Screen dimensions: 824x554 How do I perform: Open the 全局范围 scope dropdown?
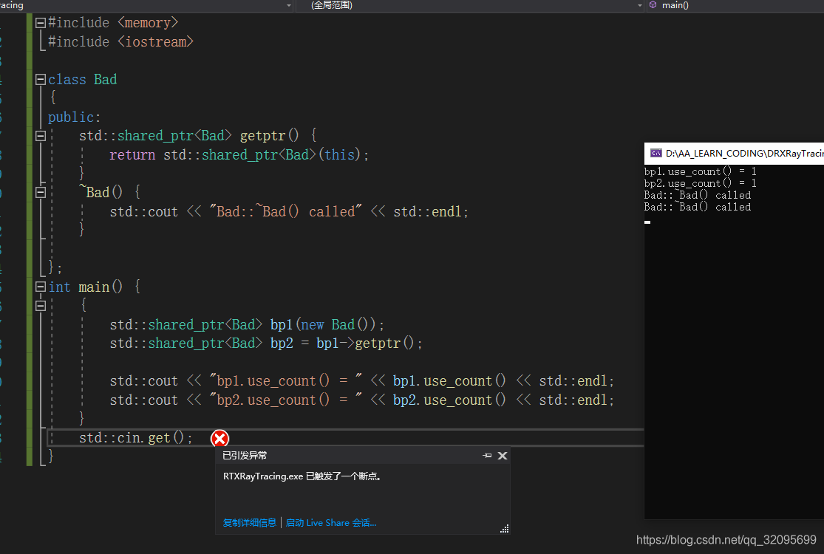(638, 5)
